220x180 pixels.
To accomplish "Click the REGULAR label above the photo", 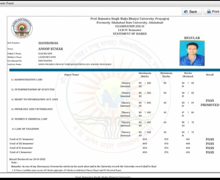I will [192, 38].
